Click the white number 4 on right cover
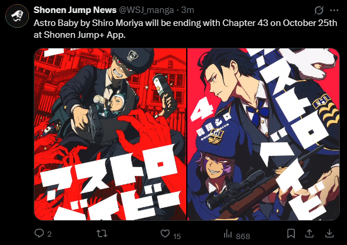Image resolution: width=347 pixels, height=245 pixels. click(202, 110)
